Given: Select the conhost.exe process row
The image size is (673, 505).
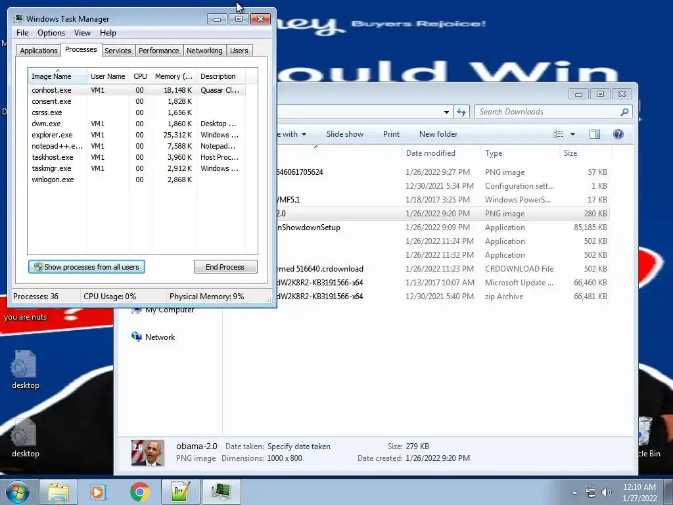Looking at the screenshot, I should [x=137, y=90].
